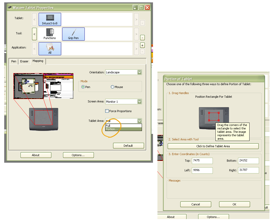Click the plus button to add application
The image size is (275, 224).
tap(142, 45)
